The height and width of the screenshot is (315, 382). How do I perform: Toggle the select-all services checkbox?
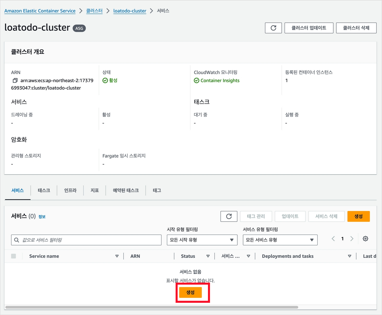tap(13, 256)
